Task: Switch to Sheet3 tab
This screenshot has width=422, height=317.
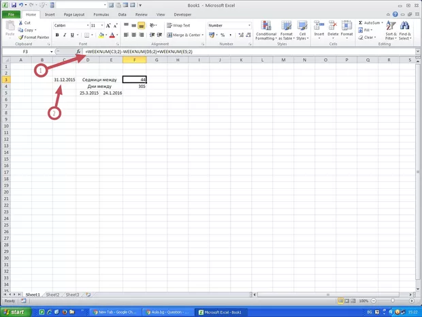Action: tap(72, 295)
